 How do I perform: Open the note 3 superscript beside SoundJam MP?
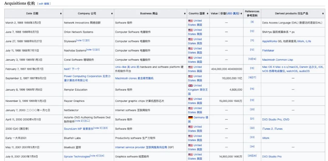[x=97, y=128]
